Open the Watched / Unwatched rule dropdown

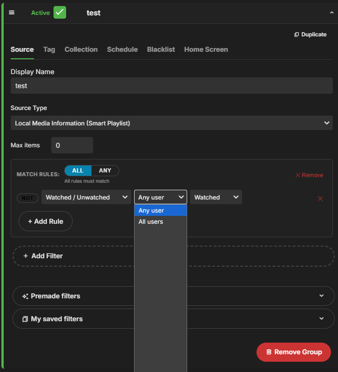tap(86, 197)
